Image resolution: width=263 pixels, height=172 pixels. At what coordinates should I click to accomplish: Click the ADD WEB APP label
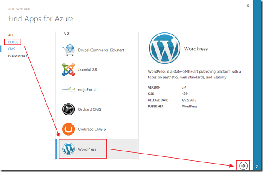coord(19,9)
